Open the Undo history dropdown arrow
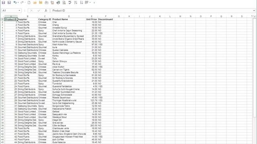The image size is (257, 144). 18,3
